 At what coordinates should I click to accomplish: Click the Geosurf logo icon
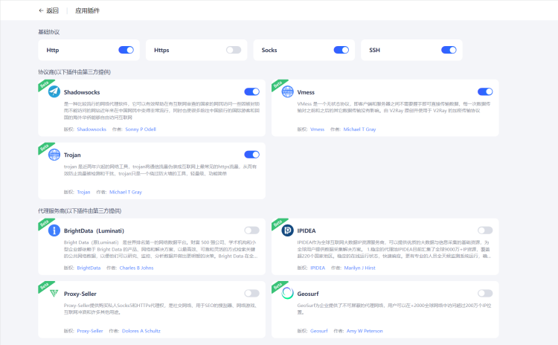286,294
